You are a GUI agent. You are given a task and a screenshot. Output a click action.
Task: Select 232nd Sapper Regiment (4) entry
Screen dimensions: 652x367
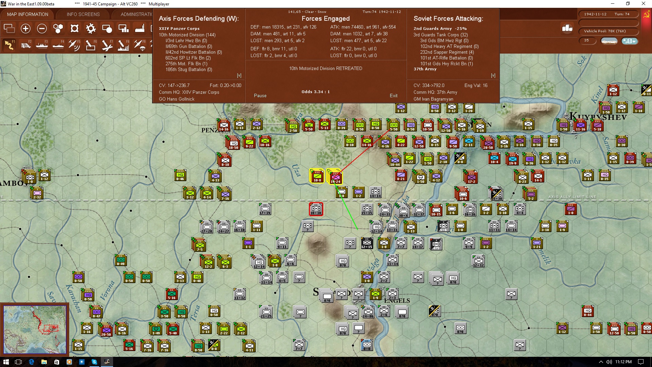pos(447,52)
